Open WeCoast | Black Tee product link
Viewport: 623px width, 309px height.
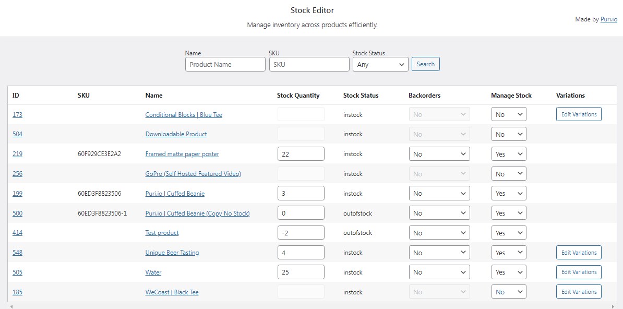(172, 292)
